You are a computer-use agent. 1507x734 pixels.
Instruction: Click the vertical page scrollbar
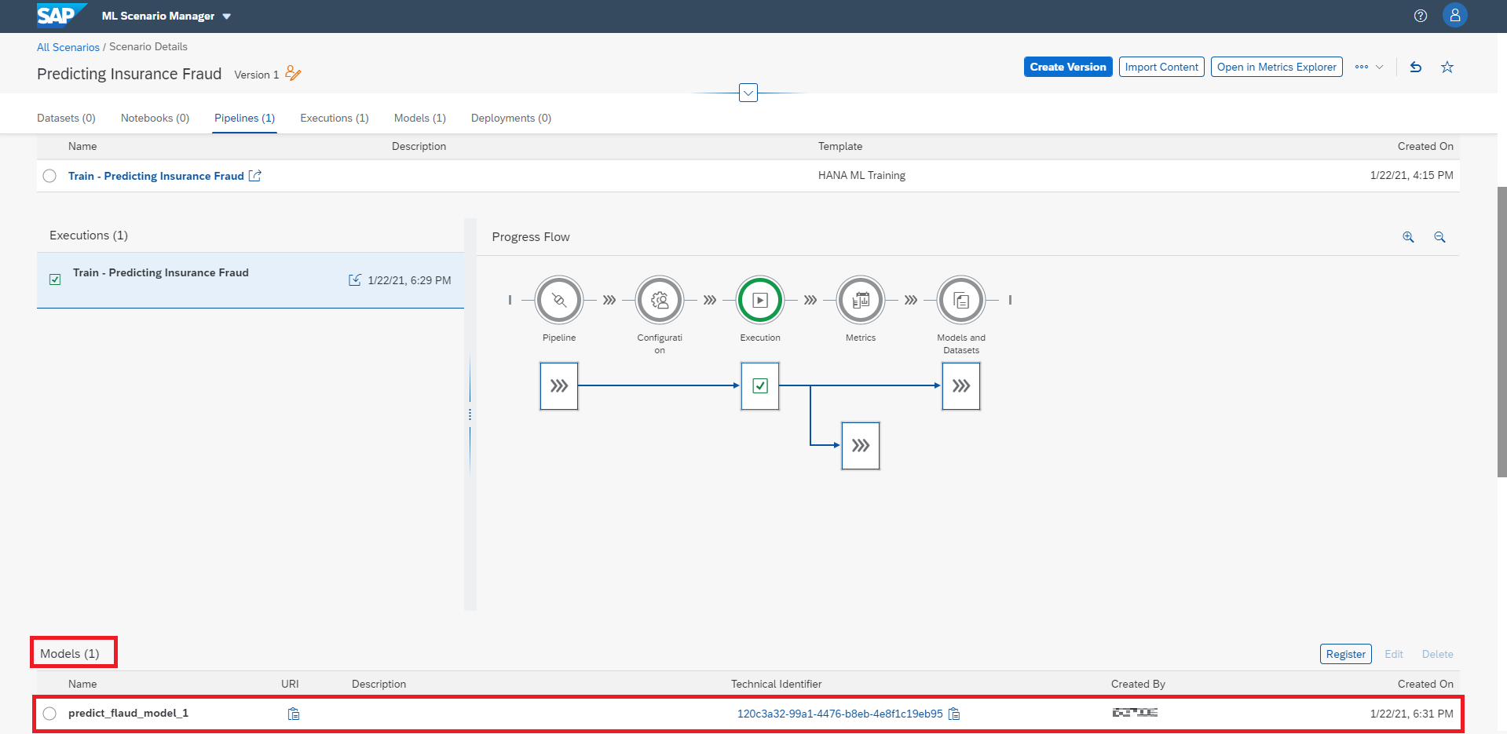1502,331
